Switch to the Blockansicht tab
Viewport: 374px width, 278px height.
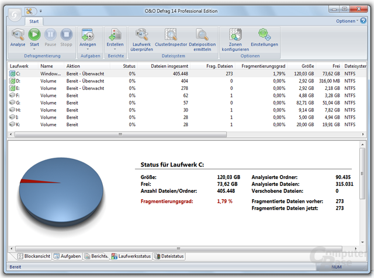coord(34,256)
